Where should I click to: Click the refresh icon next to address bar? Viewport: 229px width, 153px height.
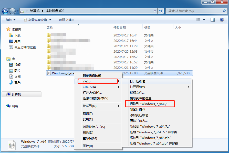160,11
